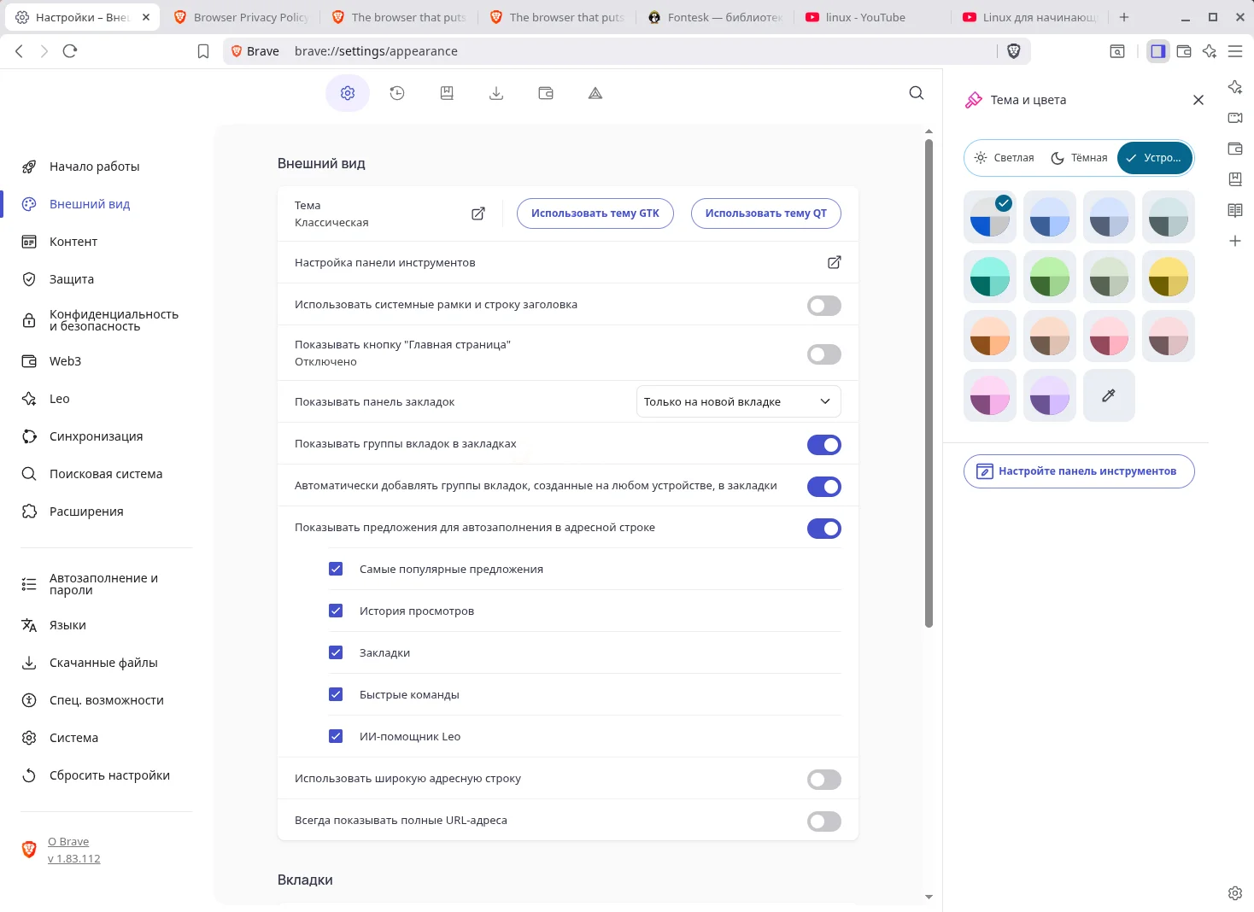Open toolbar customization via external link icon
This screenshot has height=912, width=1254.
coord(834,262)
